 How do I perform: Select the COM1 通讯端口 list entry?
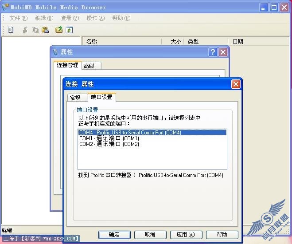point(152,138)
